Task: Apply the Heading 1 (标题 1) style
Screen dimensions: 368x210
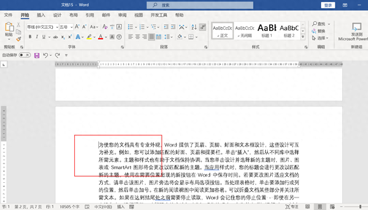Action: [267, 31]
